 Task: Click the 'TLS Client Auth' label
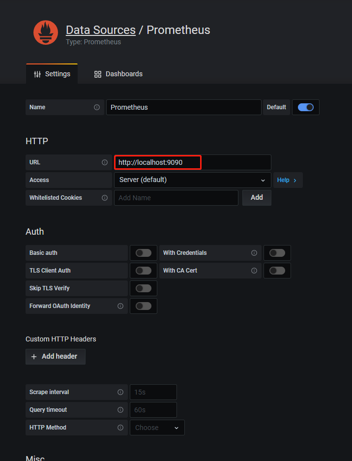click(x=50, y=271)
